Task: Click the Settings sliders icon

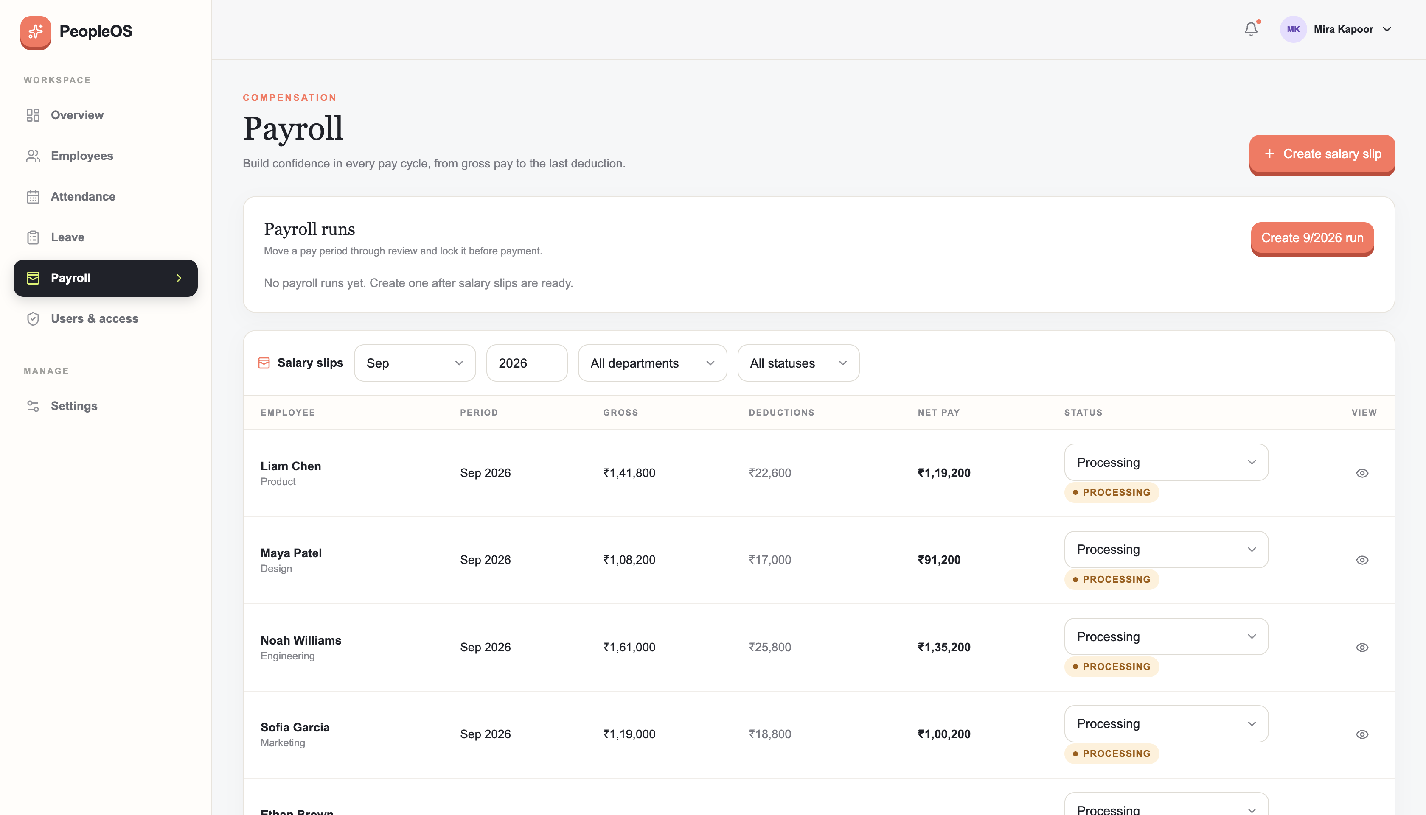Action: [33, 406]
